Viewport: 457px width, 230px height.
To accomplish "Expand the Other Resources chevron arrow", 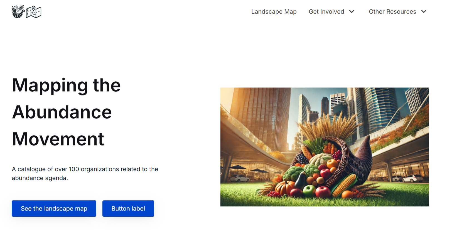I will click(x=424, y=12).
